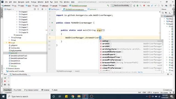The image size is (176, 99).
Task: Open the Project view dropdown
Action: click(x=9, y=9)
